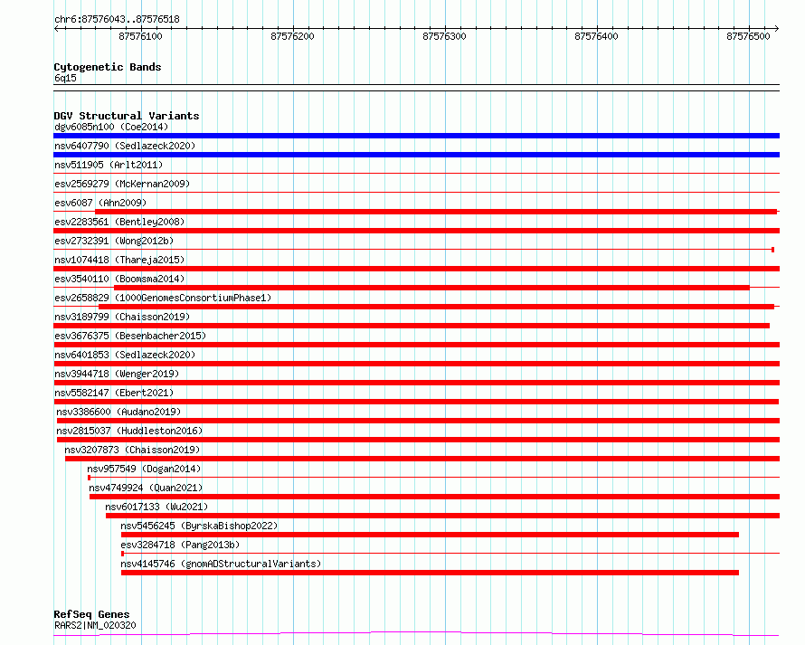Select esv3540110 (Boomsma2014) label
The image size is (805, 645).
119,279
